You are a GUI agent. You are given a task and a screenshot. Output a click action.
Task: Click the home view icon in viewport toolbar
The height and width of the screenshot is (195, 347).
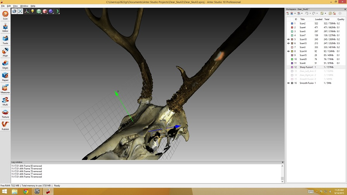pos(14,11)
